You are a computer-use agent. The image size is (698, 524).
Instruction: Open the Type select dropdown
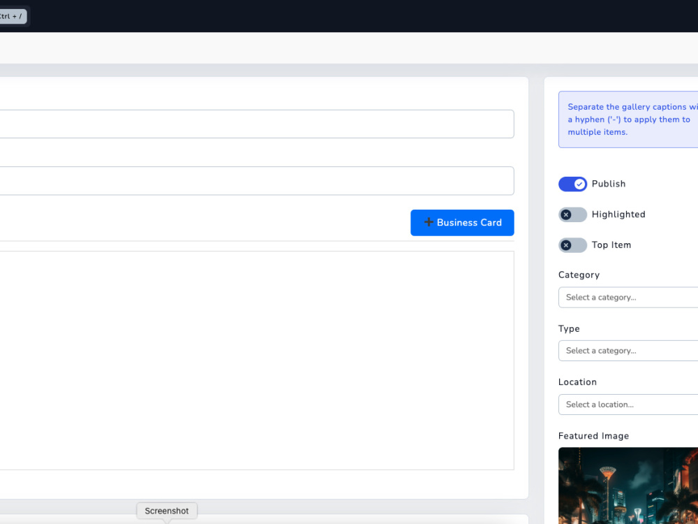pos(628,351)
